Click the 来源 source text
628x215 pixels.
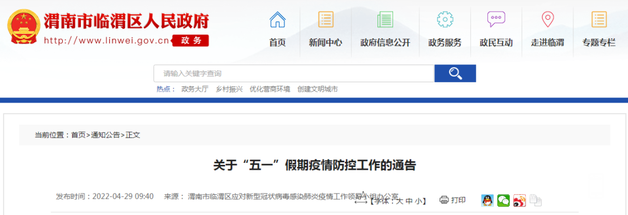pyautogui.click(x=281, y=196)
